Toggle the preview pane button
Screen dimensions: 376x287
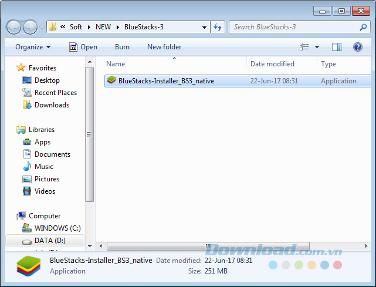click(x=337, y=47)
